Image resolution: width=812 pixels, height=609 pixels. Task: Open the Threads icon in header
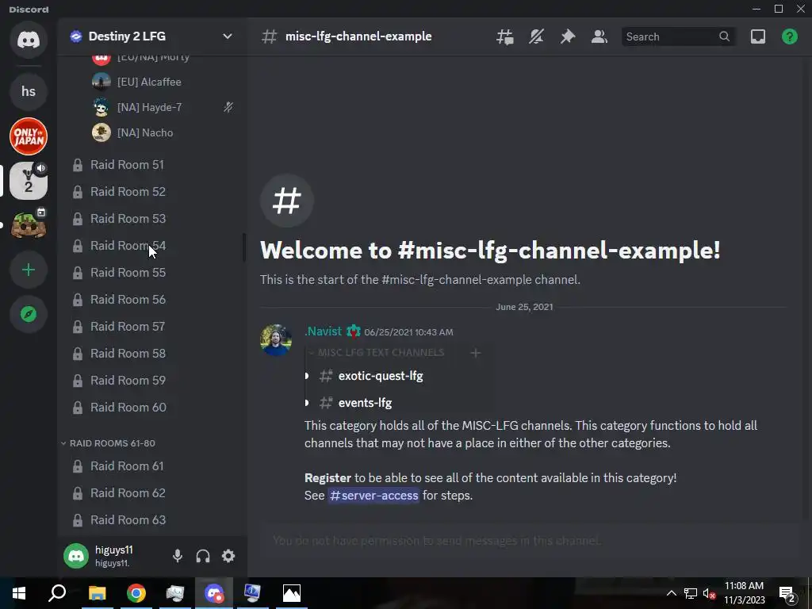[x=505, y=36]
